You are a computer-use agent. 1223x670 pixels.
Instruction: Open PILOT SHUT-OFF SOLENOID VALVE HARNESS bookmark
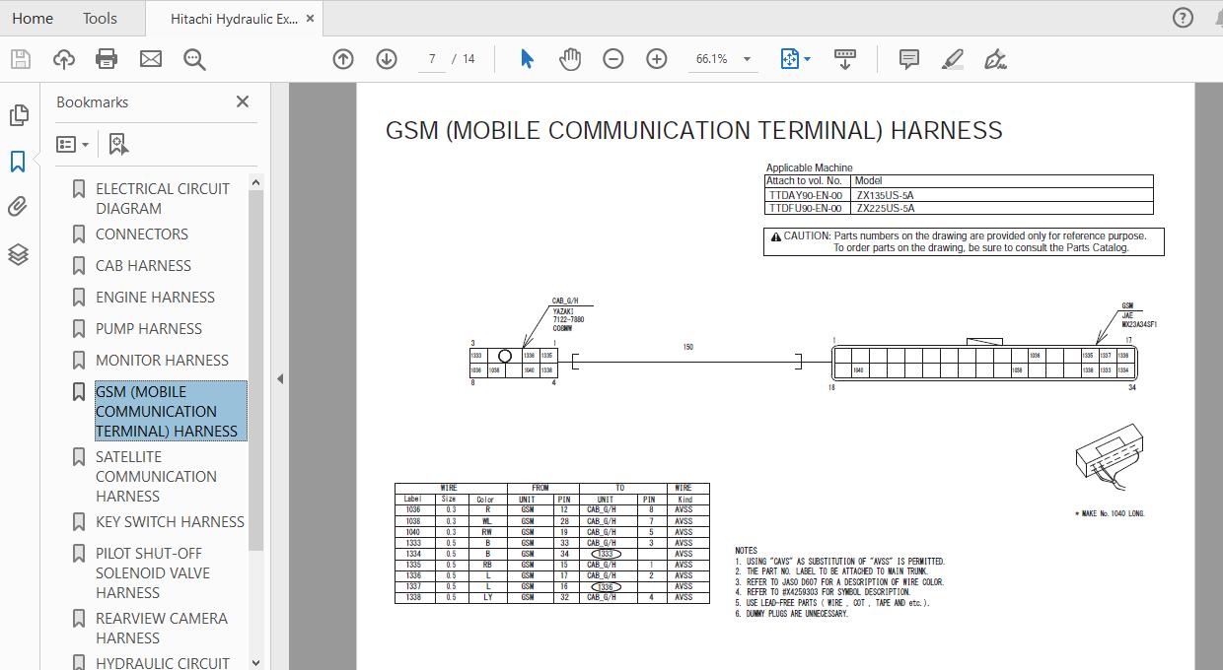coord(153,572)
